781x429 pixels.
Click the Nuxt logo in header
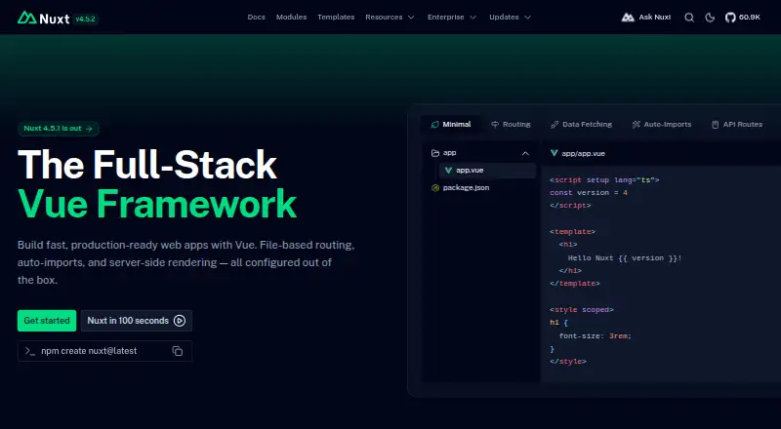[x=43, y=19]
